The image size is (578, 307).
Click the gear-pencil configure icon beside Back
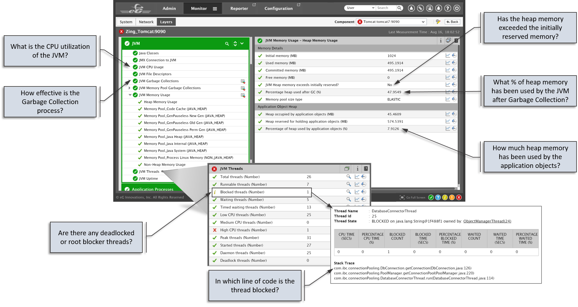point(438,22)
